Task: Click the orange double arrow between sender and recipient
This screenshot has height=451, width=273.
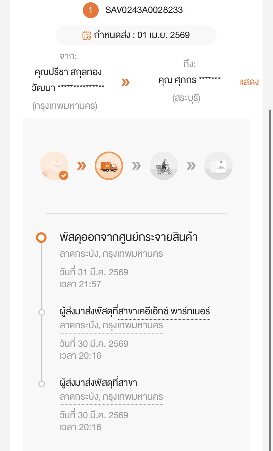Action: coord(125,82)
